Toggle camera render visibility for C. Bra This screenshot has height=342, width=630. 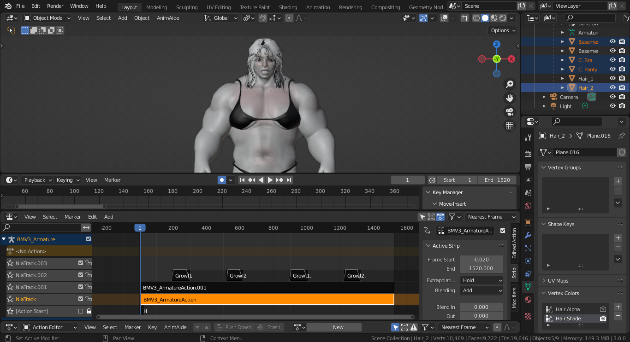click(x=622, y=60)
